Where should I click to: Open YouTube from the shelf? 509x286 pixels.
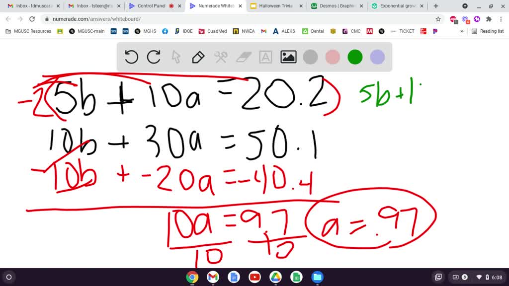pyautogui.click(x=254, y=277)
